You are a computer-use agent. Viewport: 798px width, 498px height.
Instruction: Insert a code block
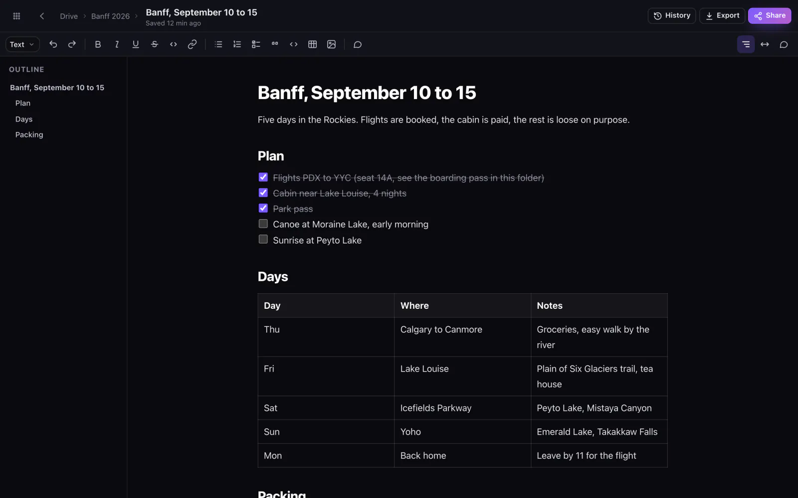pos(294,44)
